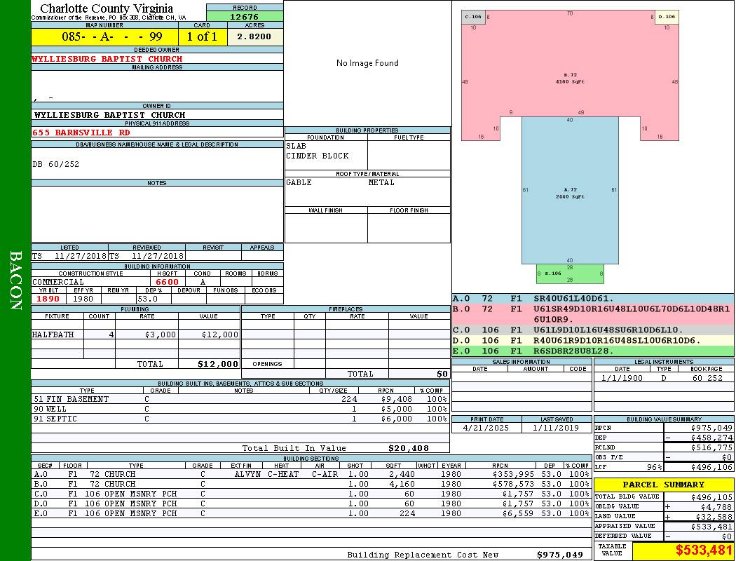Click the H SQFT value 6600

pos(167,282)
